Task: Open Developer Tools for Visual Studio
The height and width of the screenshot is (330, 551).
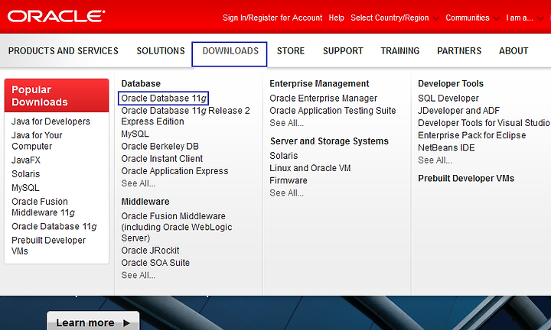Action: pyautogui.click(x=484, y=123)
